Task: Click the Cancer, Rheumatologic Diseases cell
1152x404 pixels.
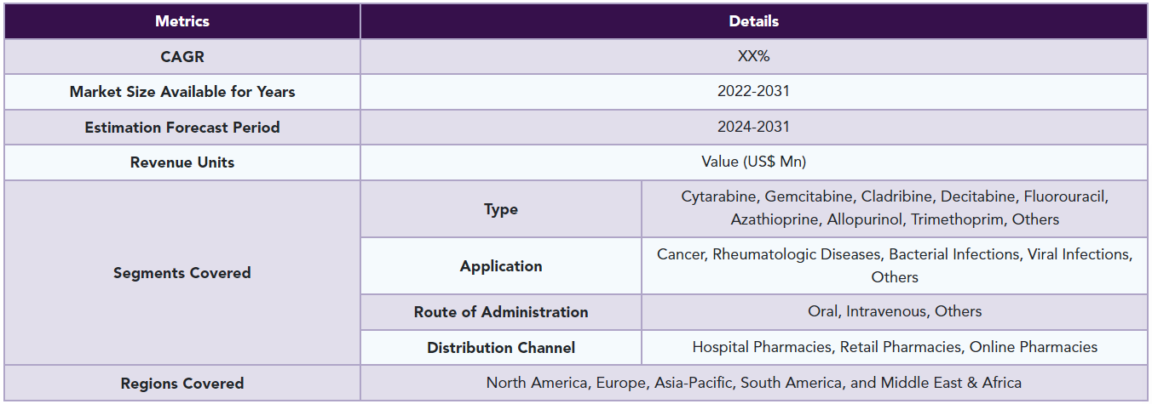Action: (x=895, y=266)
